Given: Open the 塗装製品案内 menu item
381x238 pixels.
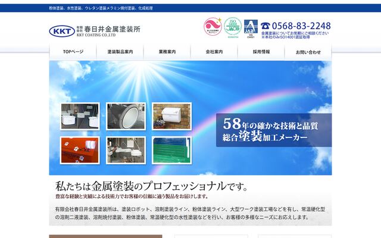Looking at the screenshot, I should point(120,52).
